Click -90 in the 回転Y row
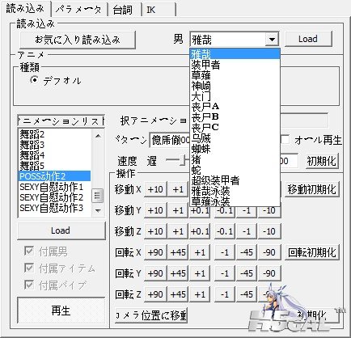This screenshot has width=351, height=338. tap(269, 273)
